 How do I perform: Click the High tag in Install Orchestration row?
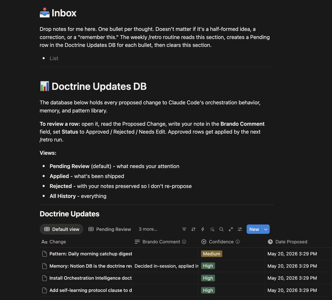click(208, 278)
